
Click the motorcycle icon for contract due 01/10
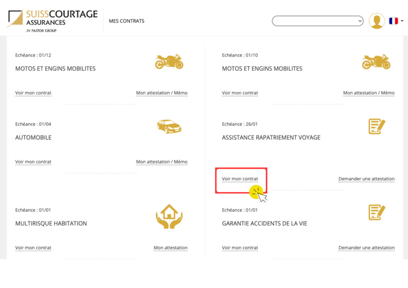[376, 62]
